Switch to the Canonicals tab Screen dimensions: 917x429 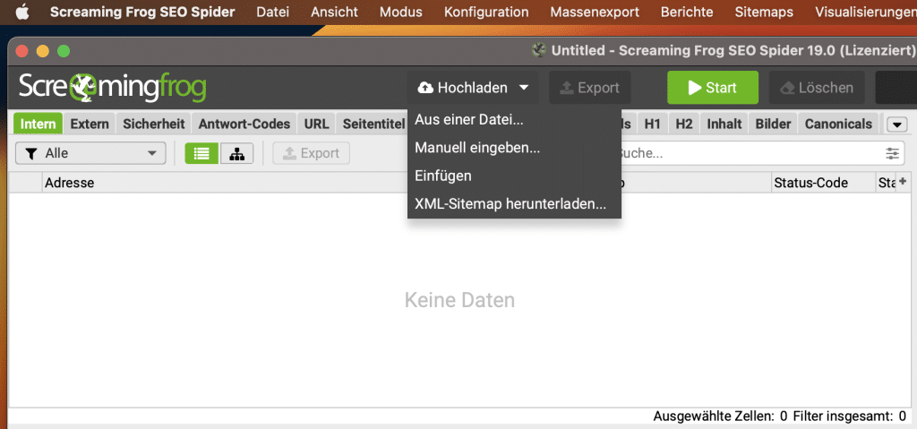pyautogui.click(x=838, y=124)
